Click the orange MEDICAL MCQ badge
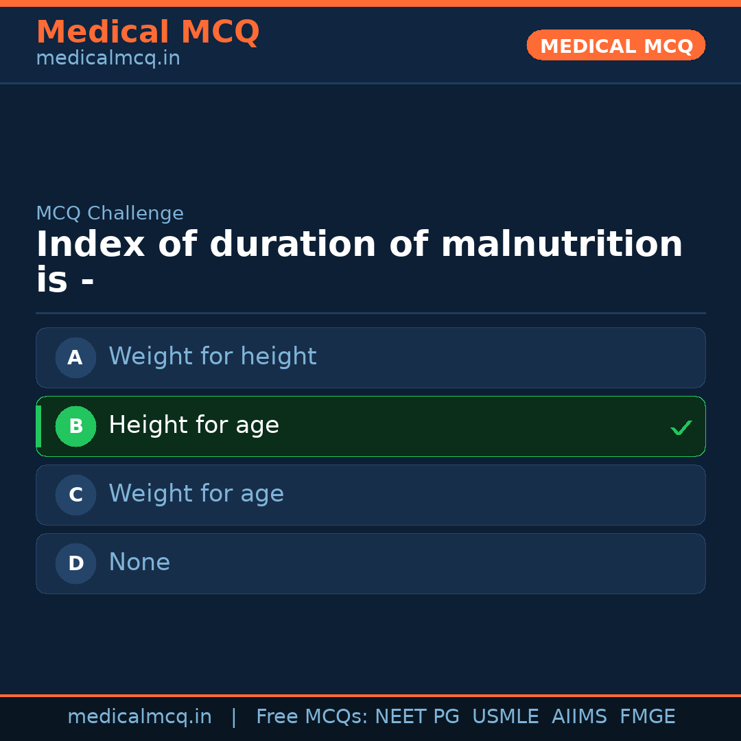 click(x=615, y=45)
